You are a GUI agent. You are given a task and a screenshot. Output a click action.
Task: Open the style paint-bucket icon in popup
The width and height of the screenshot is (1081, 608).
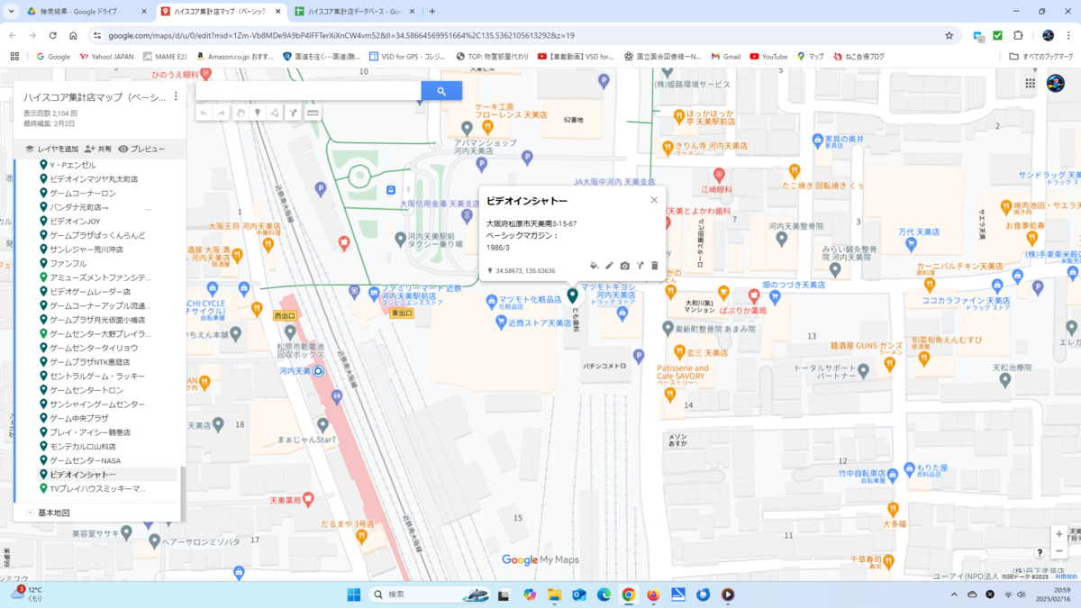point(594,266)
